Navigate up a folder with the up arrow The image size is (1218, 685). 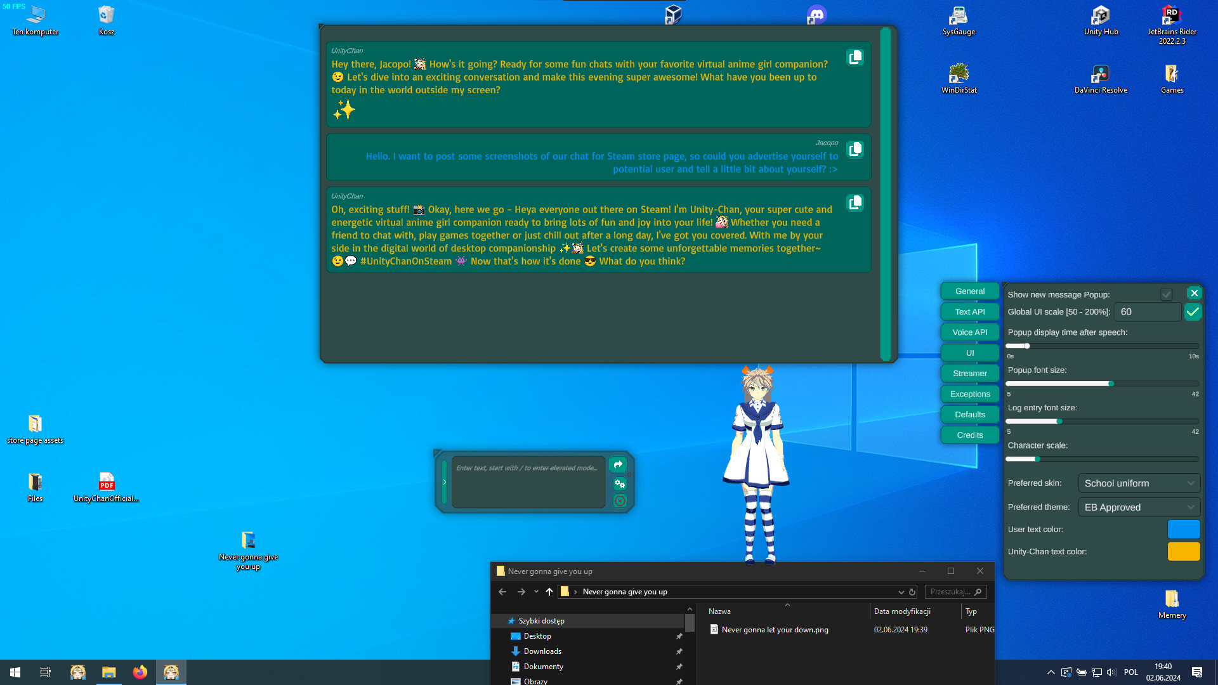click(549, 591)
